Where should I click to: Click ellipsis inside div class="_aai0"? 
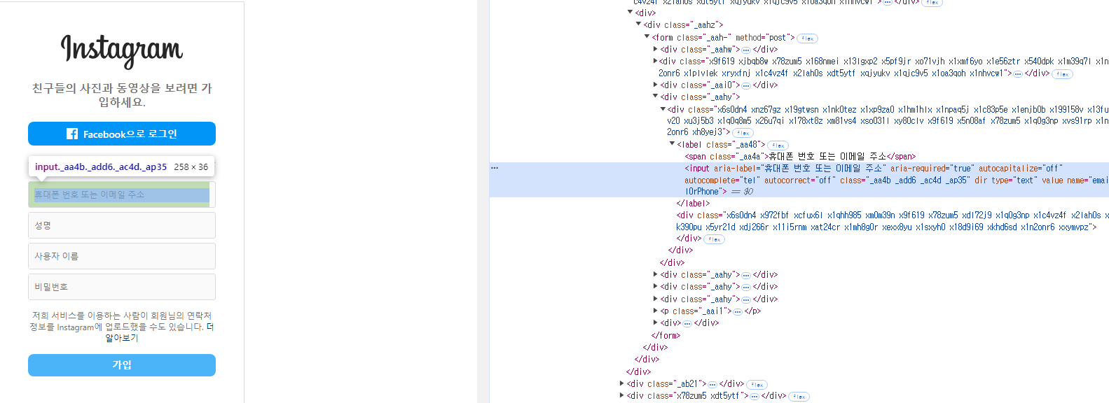746,85
